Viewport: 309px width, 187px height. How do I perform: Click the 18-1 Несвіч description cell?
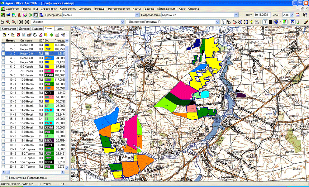(27, 141)
